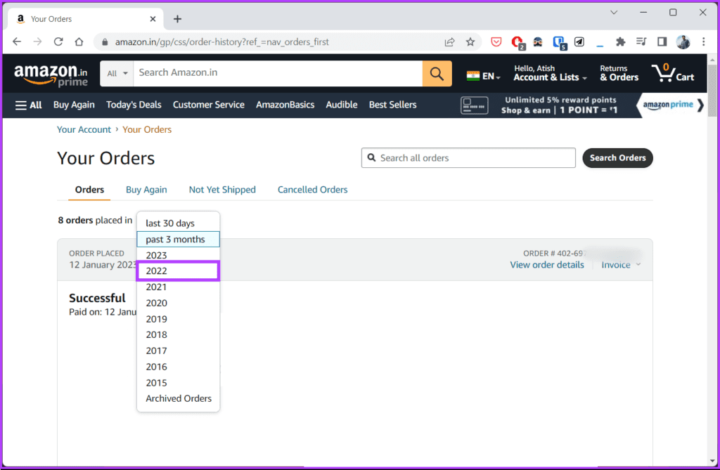Click the Search Orders button
The height and width of the screenshot is (470, 720).
(617, 158)
